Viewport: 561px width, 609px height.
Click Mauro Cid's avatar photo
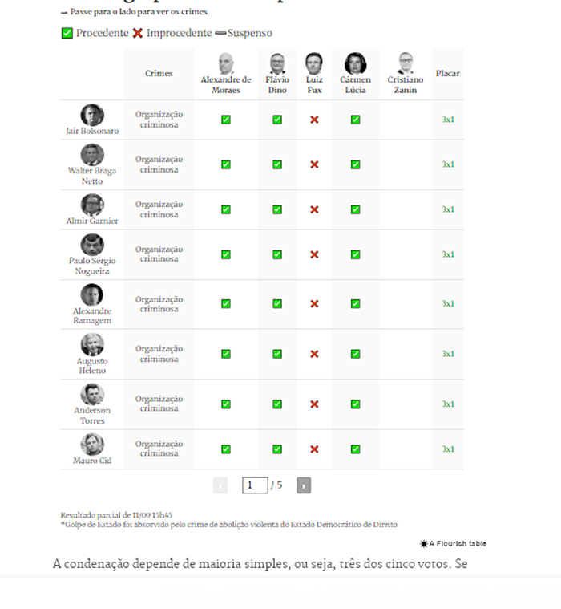click(92, 445)
